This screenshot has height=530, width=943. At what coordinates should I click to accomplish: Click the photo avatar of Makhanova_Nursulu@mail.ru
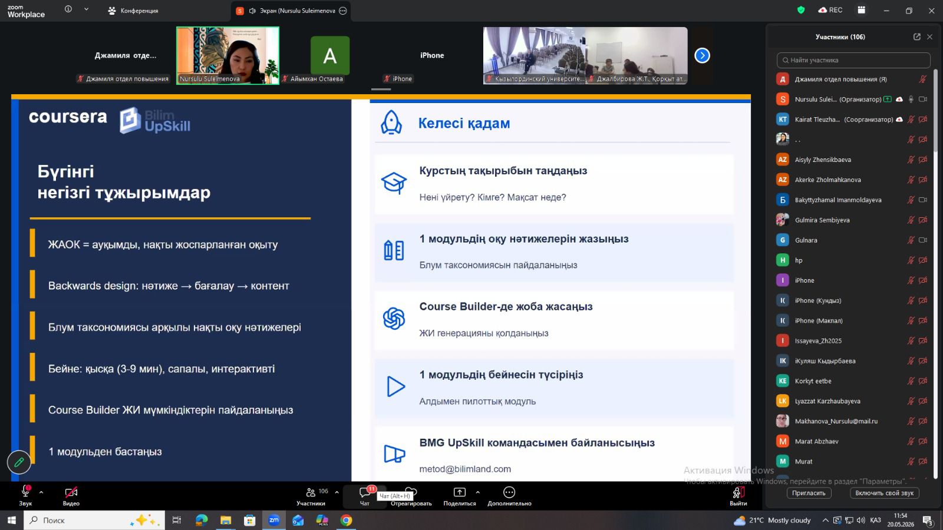point(783,421)
